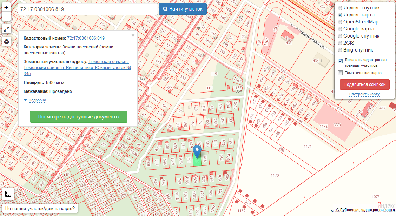The image size is (396, 217).
Task: Select 2GIS map layer
Action: pyautogui.click(x=340, y=43)
